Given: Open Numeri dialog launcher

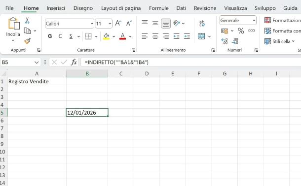Looking at the screenshot, I should click(256, 50).
